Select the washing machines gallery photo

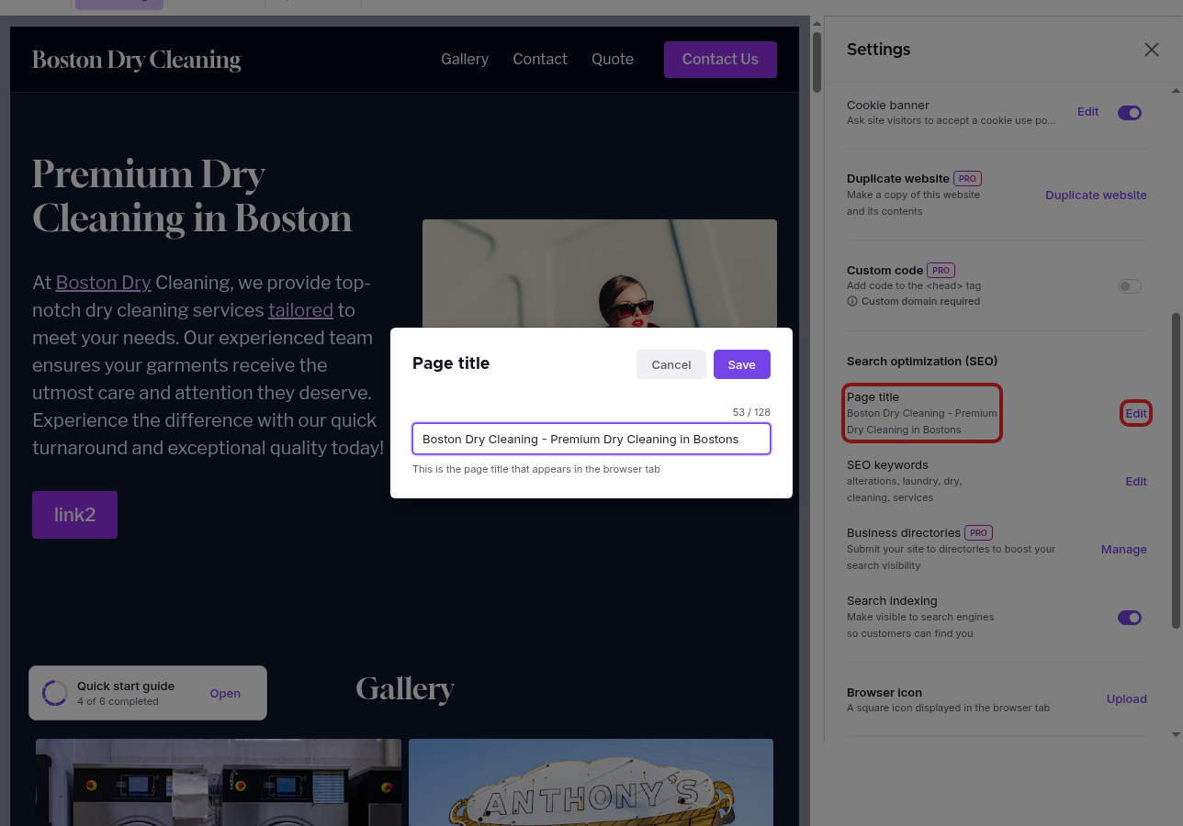tap(219, 782)
